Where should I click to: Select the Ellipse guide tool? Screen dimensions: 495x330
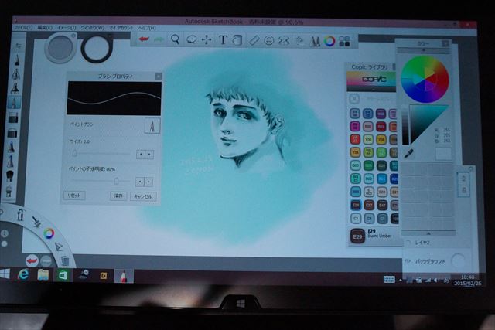pyautogui.click(x=269, y=40)
